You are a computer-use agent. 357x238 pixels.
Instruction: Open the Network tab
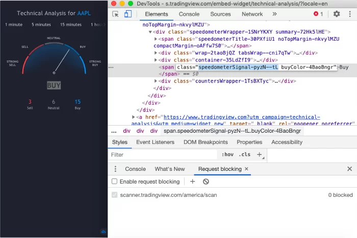click(252, 14)
